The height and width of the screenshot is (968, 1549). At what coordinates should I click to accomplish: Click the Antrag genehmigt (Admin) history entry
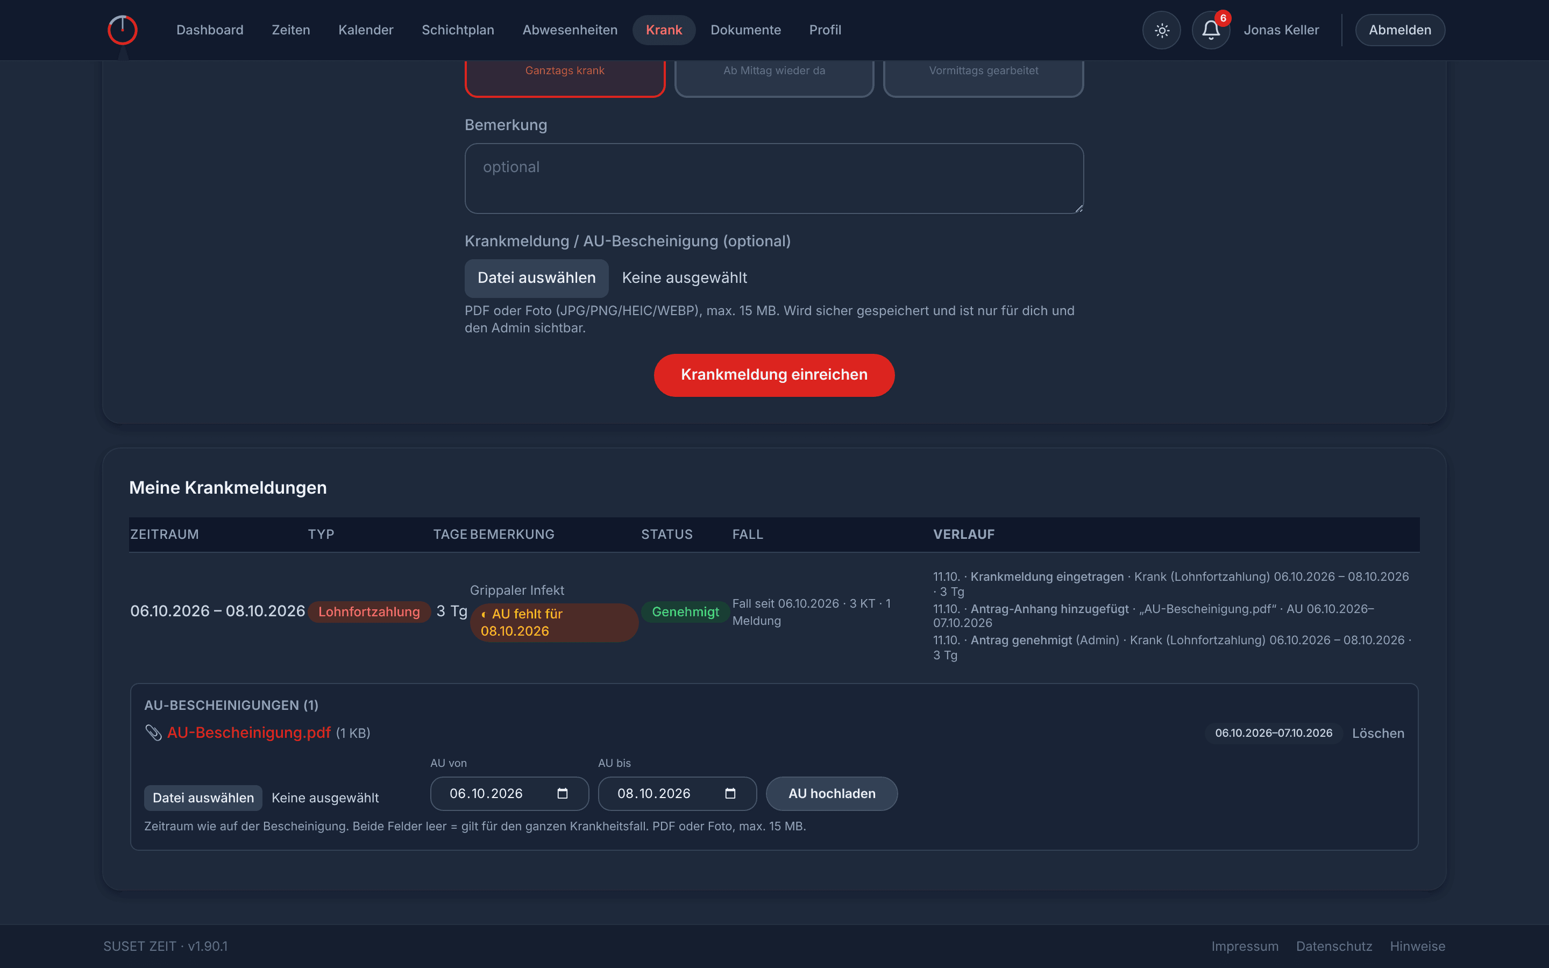coord(1172,647)
